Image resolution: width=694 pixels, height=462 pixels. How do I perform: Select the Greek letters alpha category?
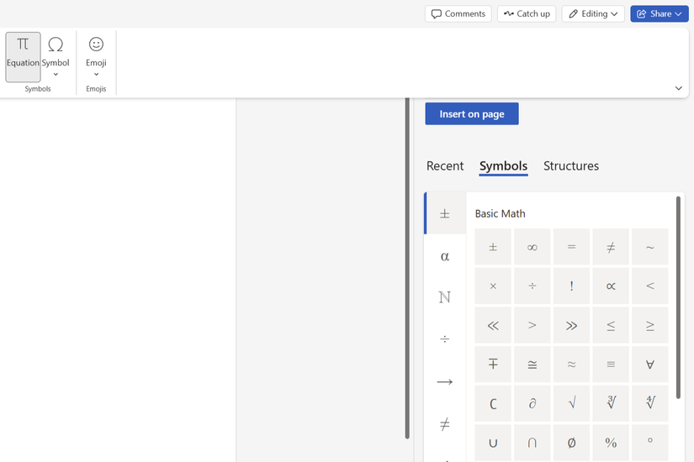[x=445, y=256]
